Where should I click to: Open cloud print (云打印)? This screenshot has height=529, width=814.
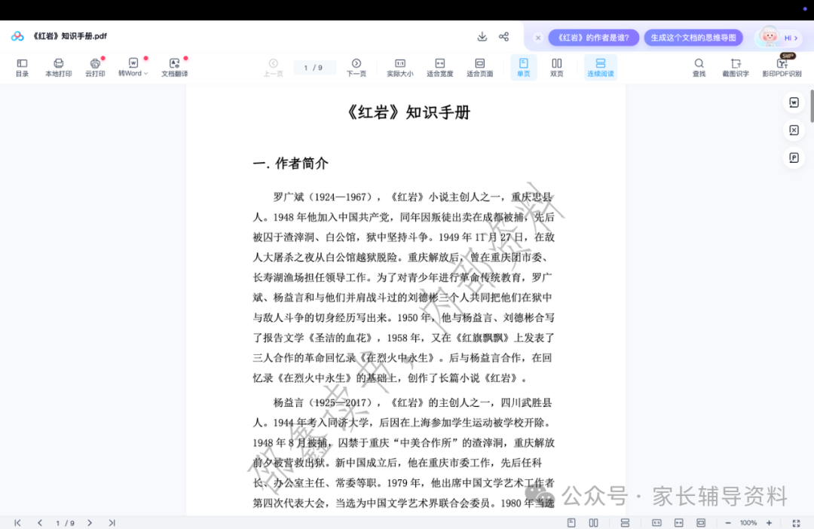tap(95, 68)
